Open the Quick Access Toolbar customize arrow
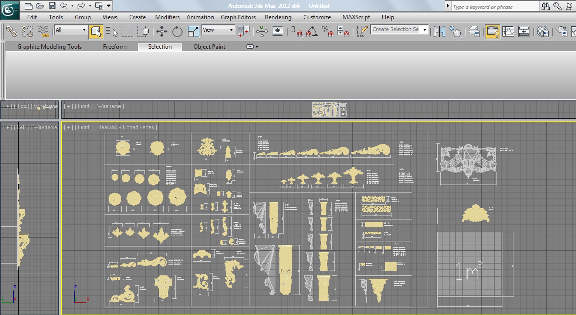This screenshot has height=315, width=576. point(109,6)
